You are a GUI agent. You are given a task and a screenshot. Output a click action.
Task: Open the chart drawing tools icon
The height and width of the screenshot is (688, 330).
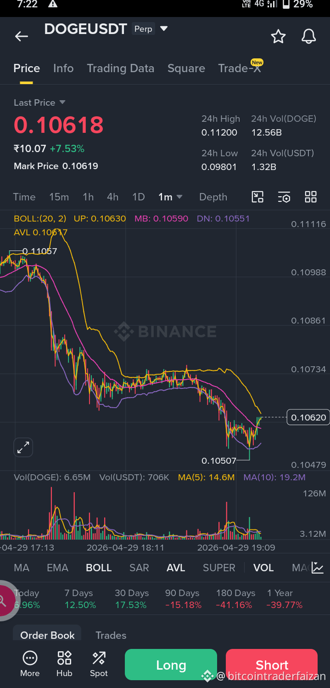(258, 197)
